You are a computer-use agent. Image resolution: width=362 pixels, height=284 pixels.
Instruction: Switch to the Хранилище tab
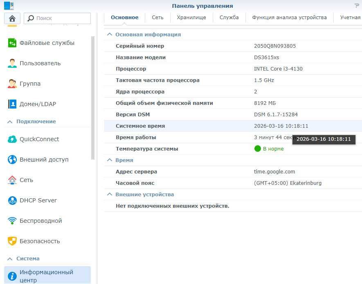191,18
